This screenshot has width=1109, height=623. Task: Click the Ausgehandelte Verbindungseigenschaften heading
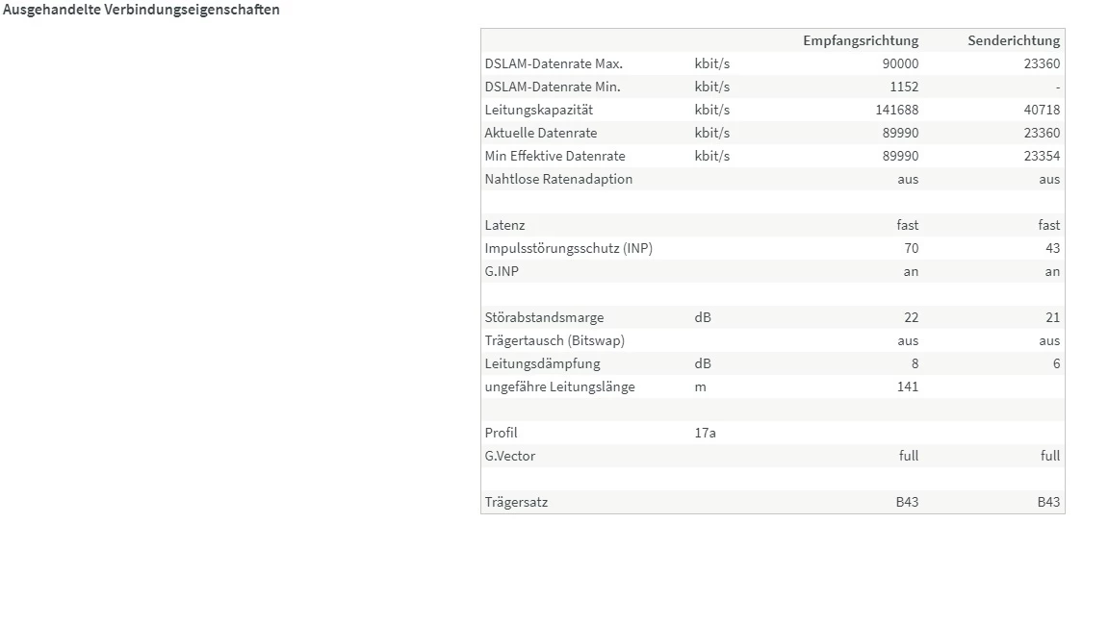coord(142,10)
